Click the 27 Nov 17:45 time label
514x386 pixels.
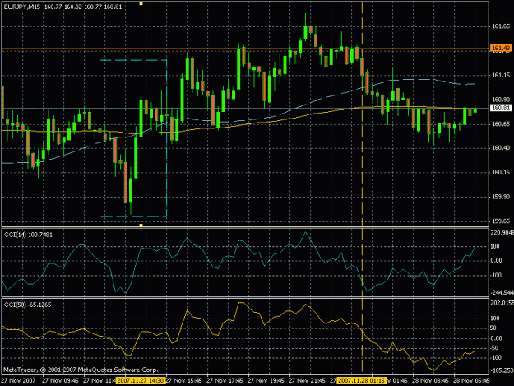tap(225, 381)
